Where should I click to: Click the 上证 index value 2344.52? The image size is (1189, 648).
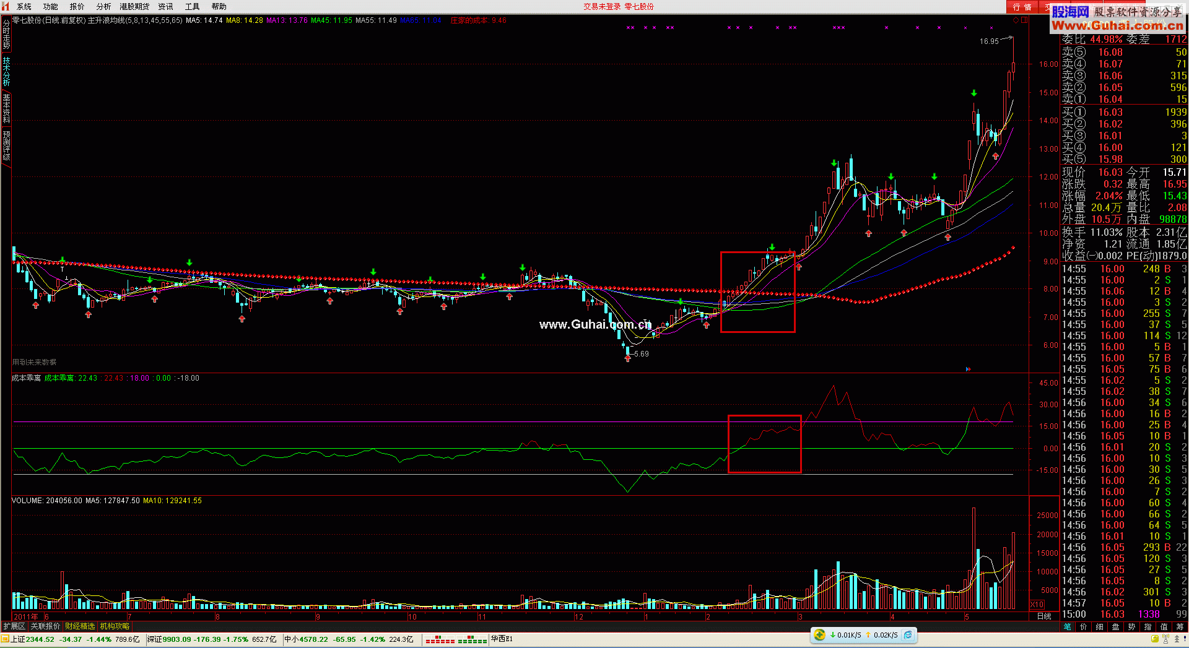(40, 639)
